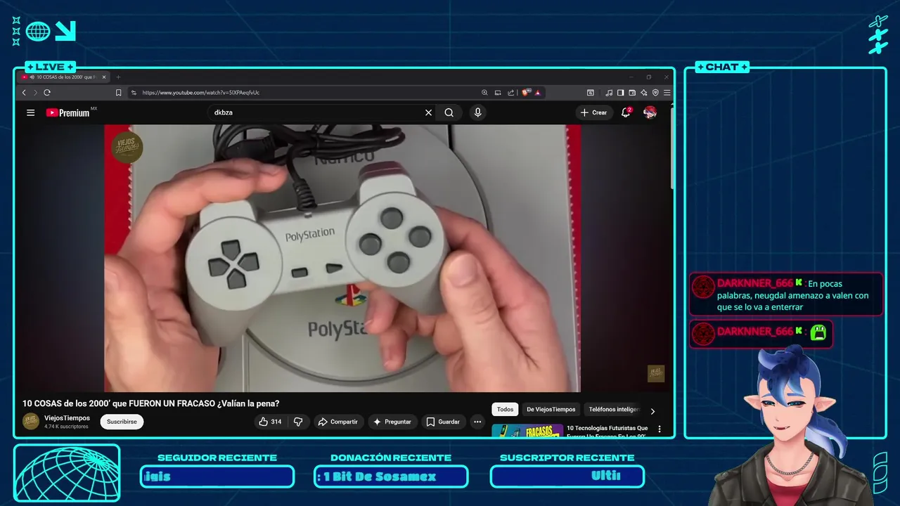This screenshot has width=900, height=506.
Task: Open the browser main menu
Action: pos(667,92)
